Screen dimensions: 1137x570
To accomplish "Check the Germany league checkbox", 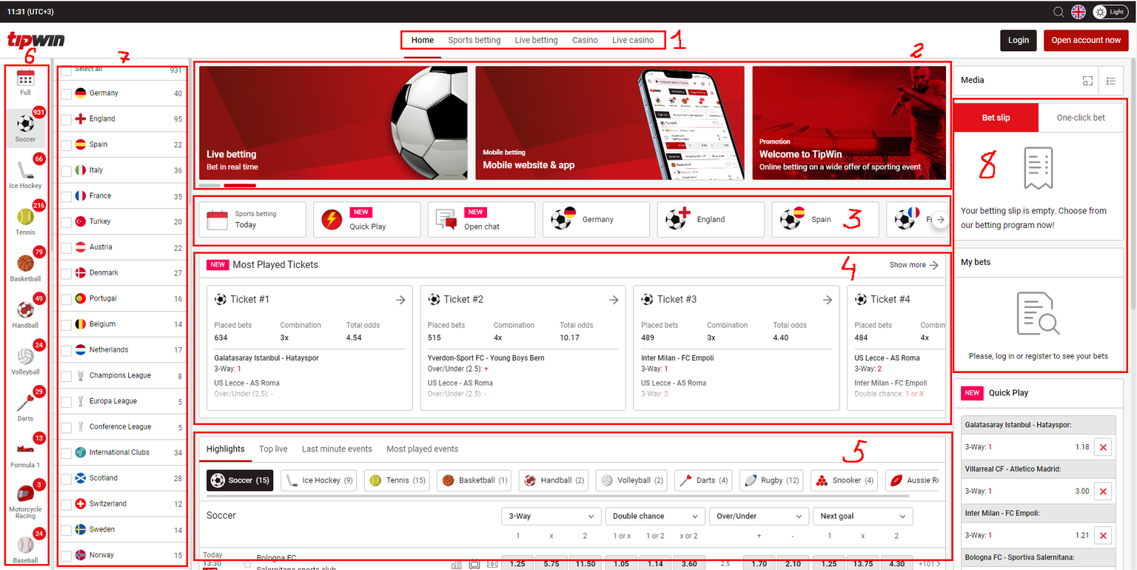I will [67, 93].
